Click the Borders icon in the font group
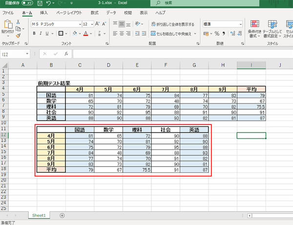This screenshot has width=293, height=225. pos(62,34)
